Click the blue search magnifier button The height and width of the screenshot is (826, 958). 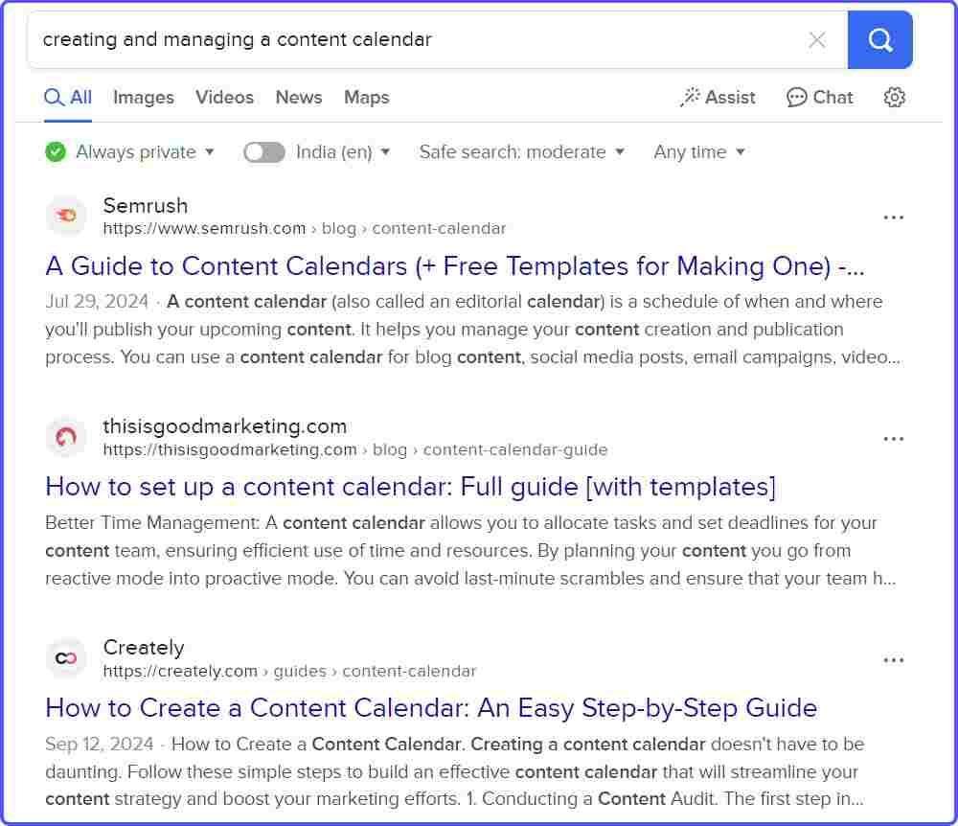click(x=879, y=39)
